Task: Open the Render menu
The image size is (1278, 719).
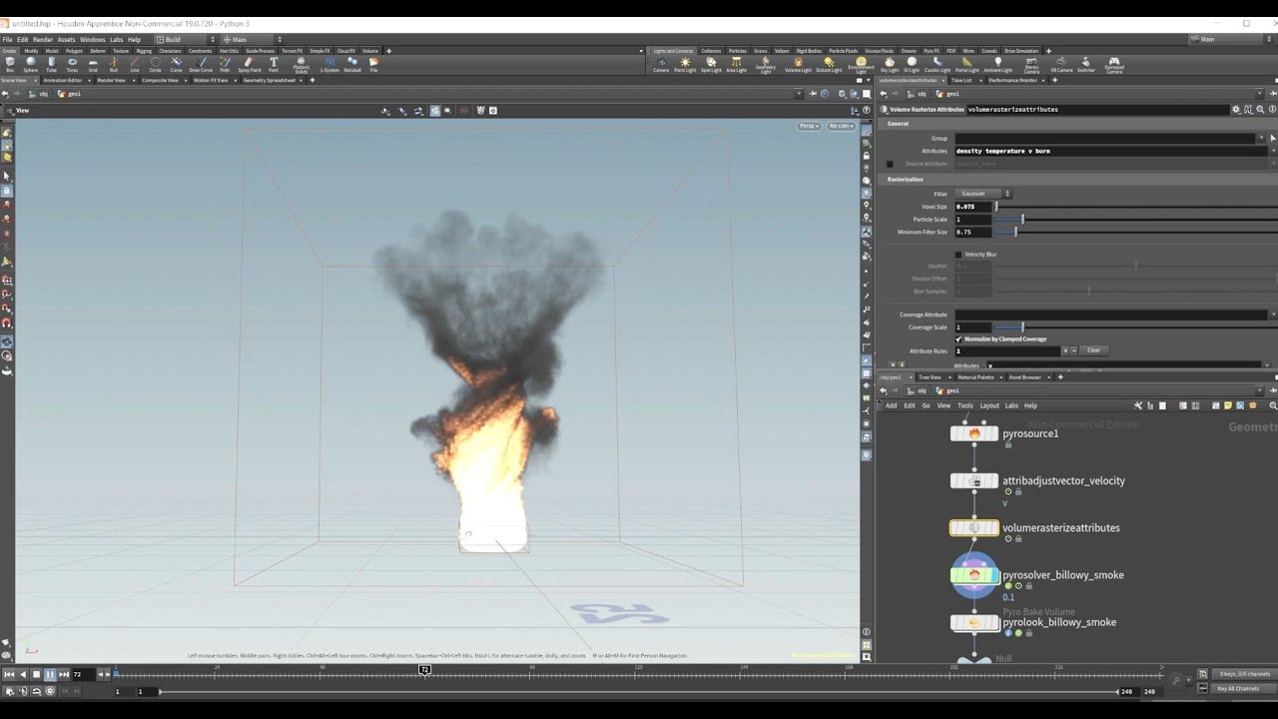Action: 43,40
